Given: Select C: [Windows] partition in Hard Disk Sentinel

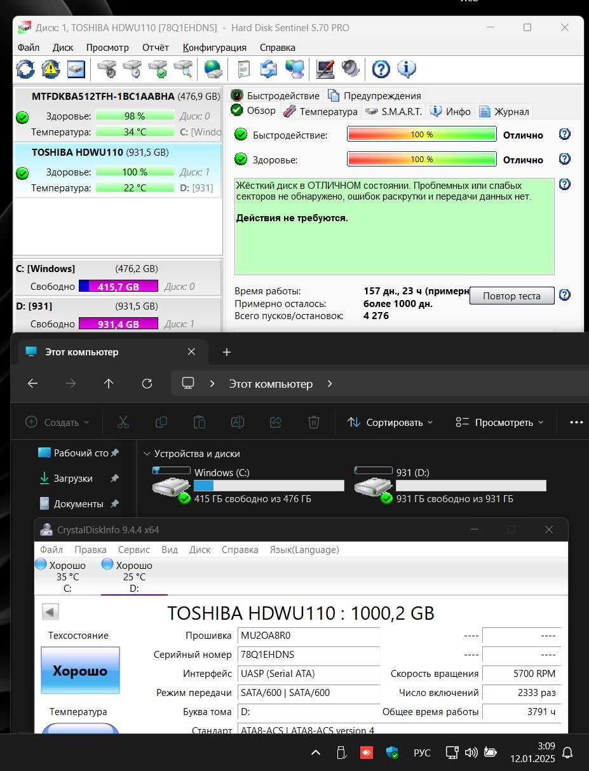Looking at the screenshot, I should (x=118, y=277).
